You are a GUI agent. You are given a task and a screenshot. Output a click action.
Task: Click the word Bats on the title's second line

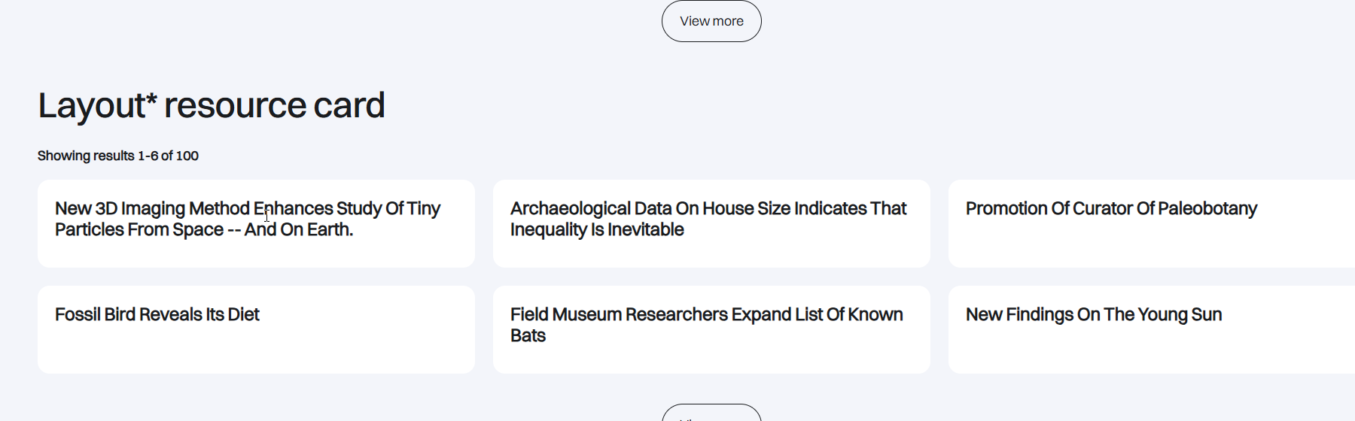pos(528,335)
